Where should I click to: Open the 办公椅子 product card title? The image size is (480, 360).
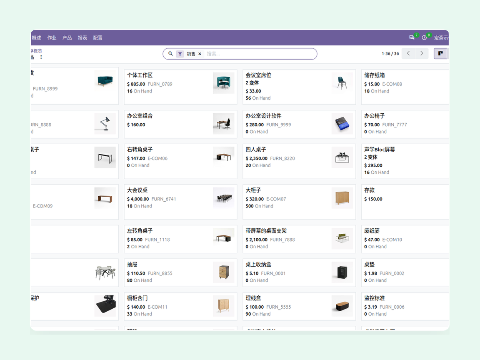pyautogui.click(x=375, y=116)
